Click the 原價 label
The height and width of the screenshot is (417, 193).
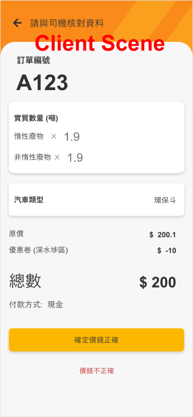[16, 234]
